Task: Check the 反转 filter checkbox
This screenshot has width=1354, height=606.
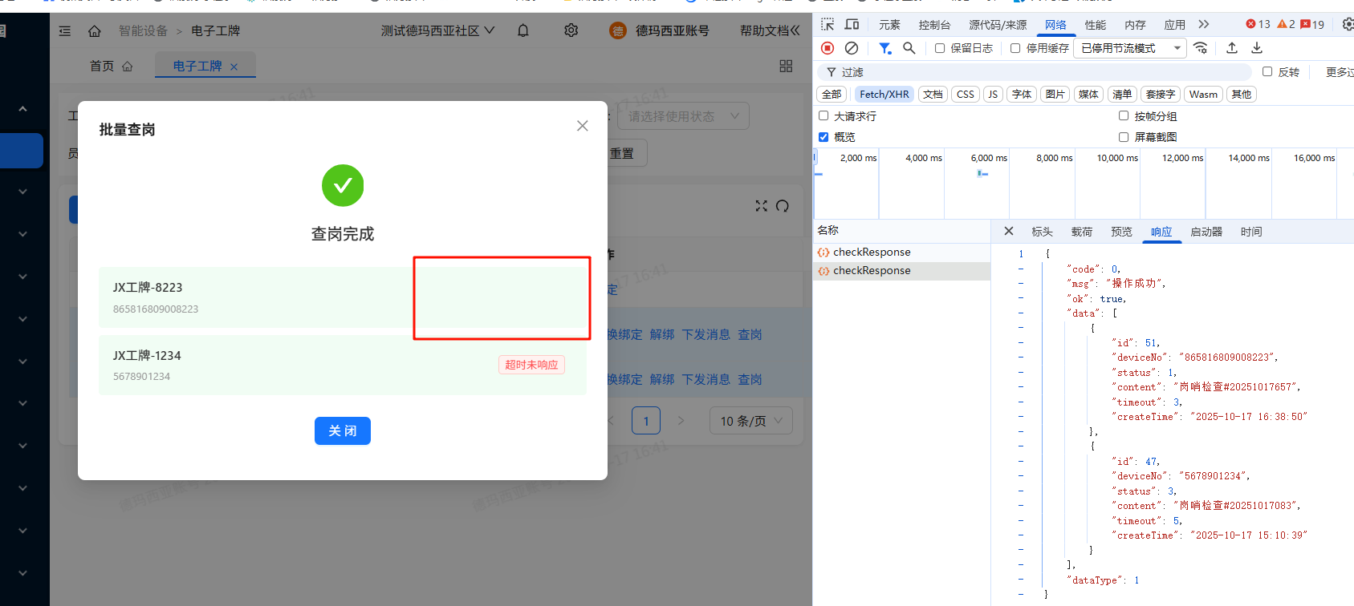Action: 1267,71
